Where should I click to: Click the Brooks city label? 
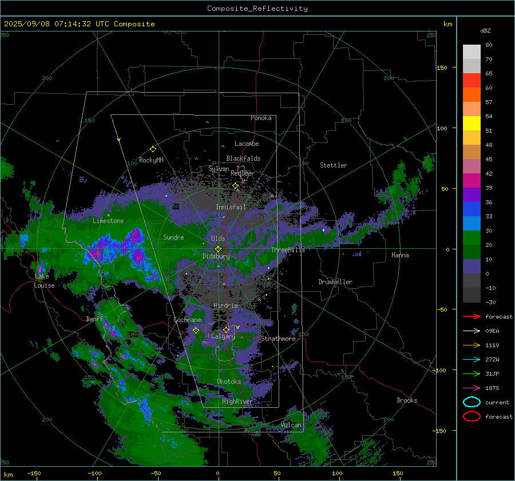click(407, 400)
